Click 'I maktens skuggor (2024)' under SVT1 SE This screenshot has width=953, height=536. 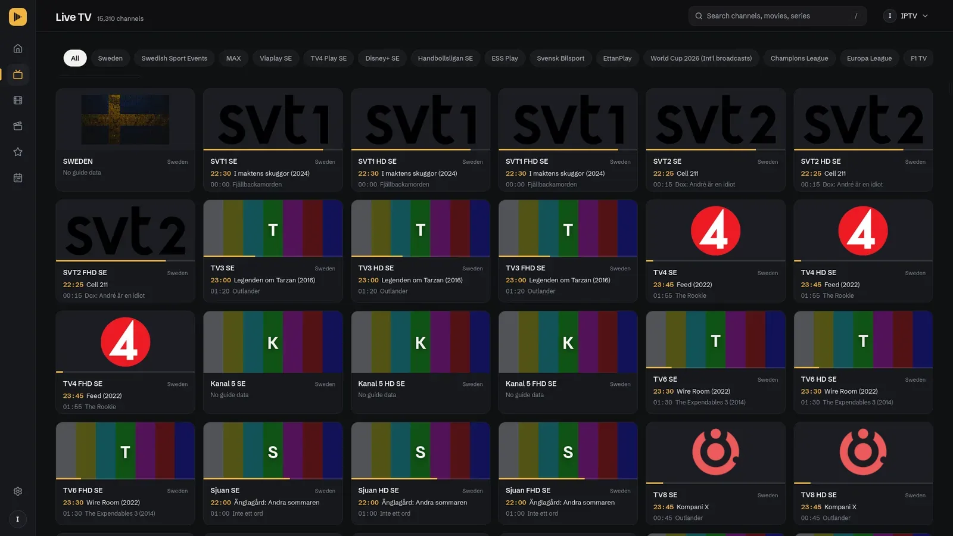click(x=272, y=174)
